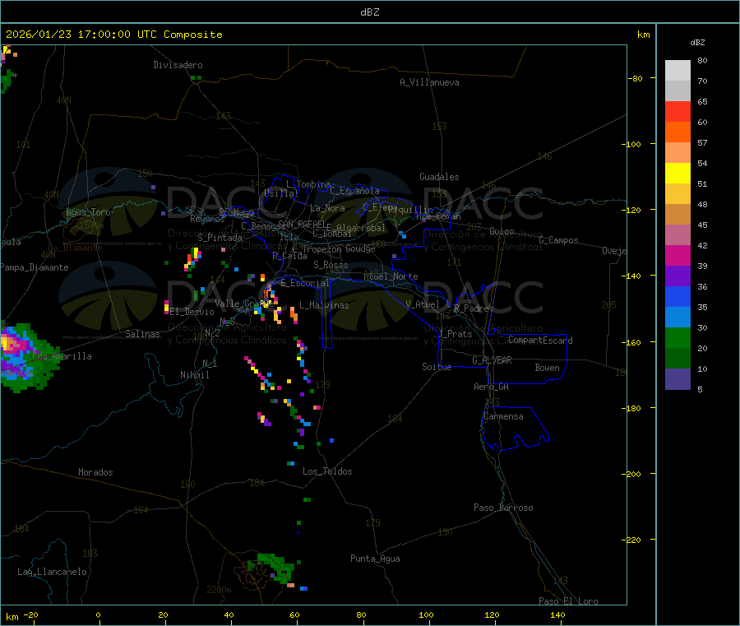Viewport: 740px width, 626px height.
Task: Click the '-200' tick on the right axis
Action: coord(633,474)
